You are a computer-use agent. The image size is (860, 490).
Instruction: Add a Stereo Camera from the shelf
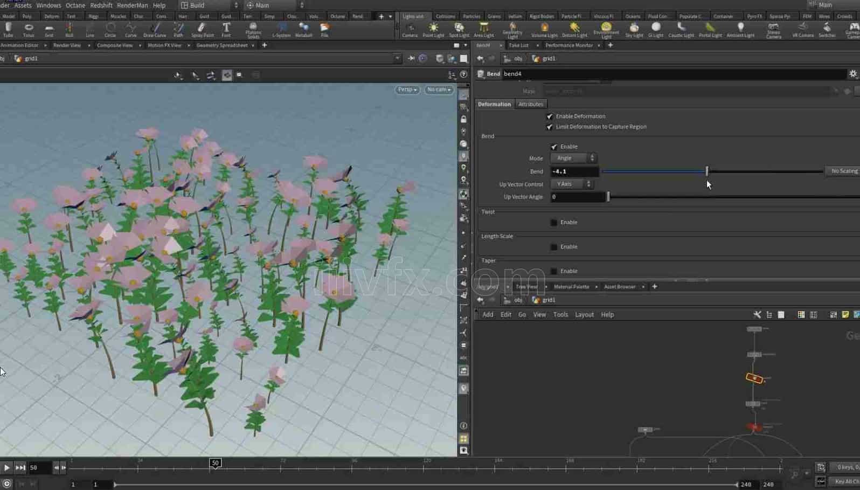[773, 30]
